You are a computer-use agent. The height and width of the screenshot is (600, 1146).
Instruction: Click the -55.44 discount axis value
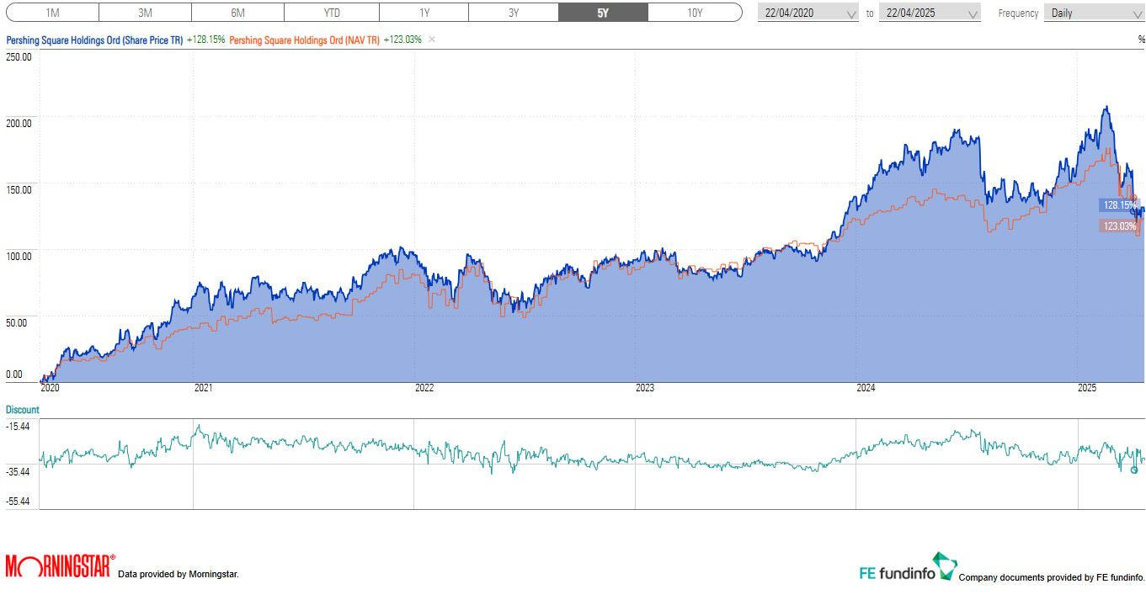(19, 501)
